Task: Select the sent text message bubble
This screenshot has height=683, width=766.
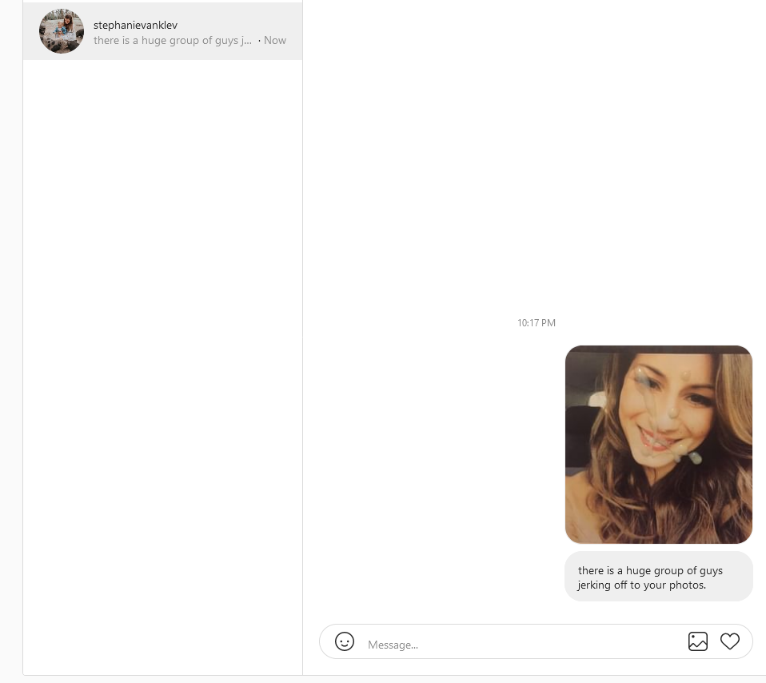Action: coord(659,577)
